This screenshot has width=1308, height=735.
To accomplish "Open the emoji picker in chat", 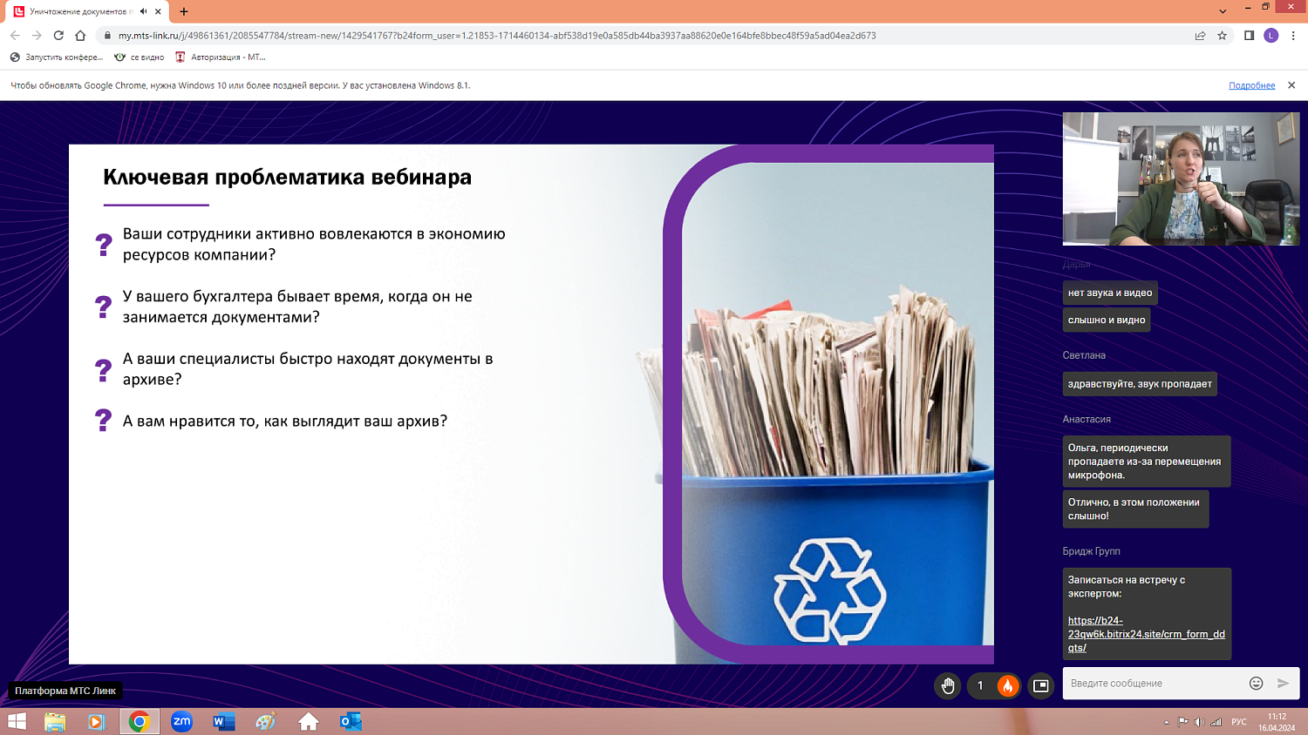I will click(x=1256, y=684).
